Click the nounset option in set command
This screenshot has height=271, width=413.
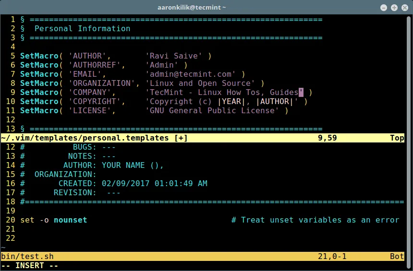[70, 220]
